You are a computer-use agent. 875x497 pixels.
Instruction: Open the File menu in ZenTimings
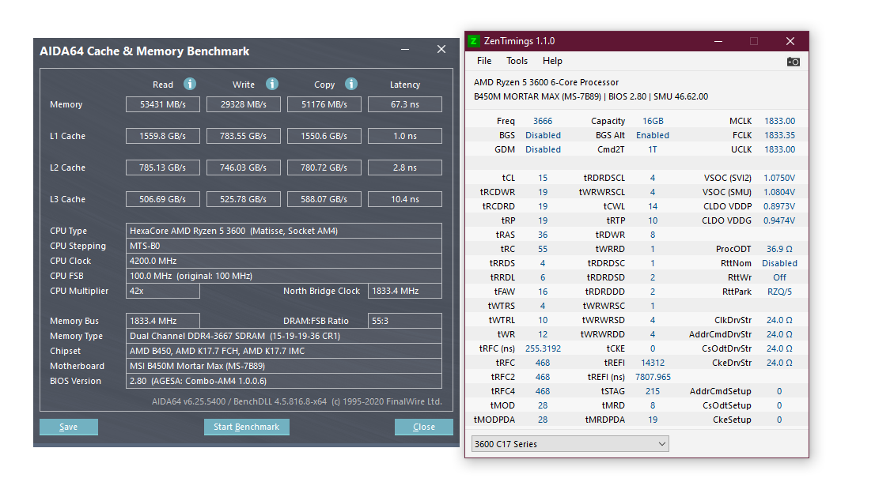[484, 61]
